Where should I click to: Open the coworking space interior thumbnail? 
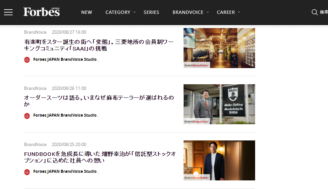(x=219, y=48)
